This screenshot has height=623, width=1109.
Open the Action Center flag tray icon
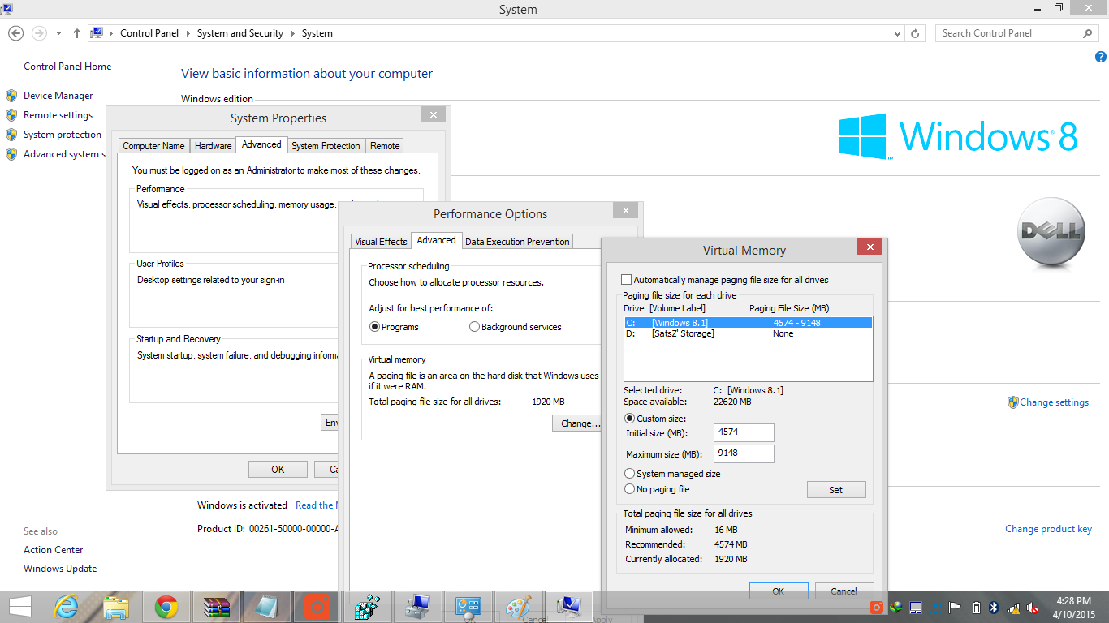click(x=956, y=607)
